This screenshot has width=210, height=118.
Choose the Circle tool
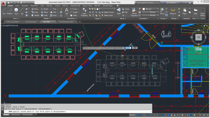(16, 10)
